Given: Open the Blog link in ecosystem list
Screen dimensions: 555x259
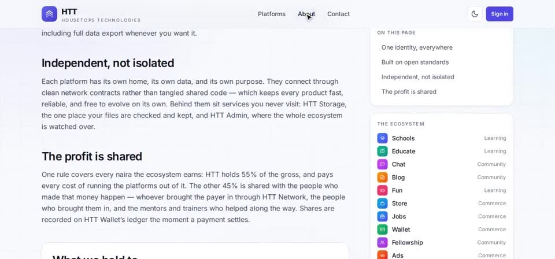Looking at the screenshot, I should pyautogui.click(x=398, y=177).
